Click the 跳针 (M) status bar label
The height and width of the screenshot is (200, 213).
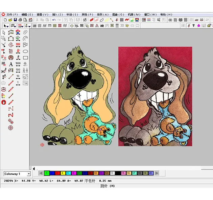point(108,186)
